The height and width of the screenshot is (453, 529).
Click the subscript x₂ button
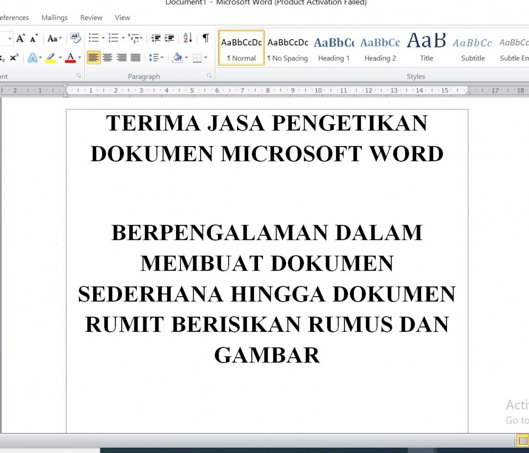click(x=2, y=58)
